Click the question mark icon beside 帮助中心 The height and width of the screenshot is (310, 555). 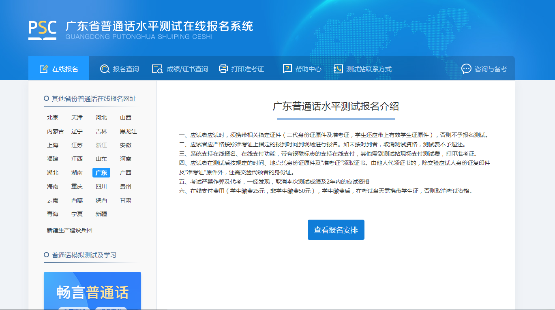(x=287, y=69)
